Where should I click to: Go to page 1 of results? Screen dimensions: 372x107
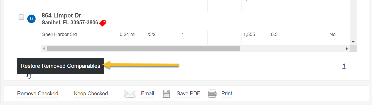pos(344,66)
